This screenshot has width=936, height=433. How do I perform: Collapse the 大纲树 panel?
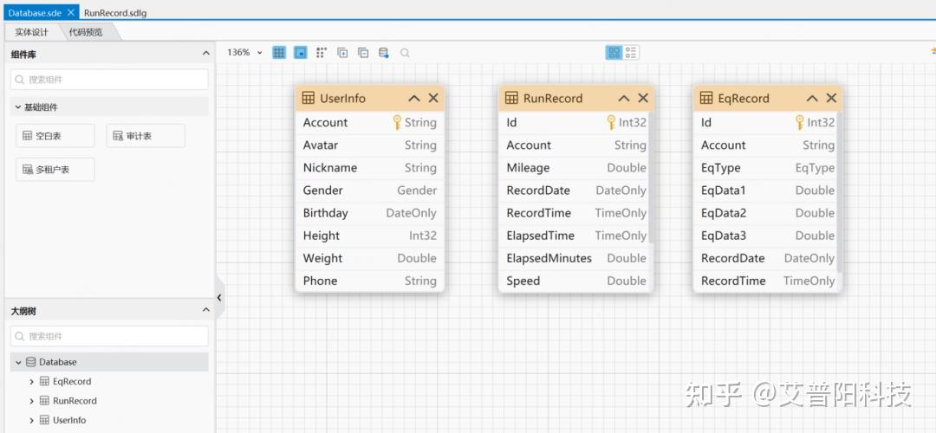pyautogui.click(x=206, y=310)
